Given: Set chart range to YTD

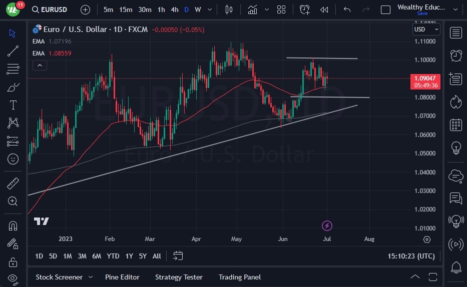Looking at the screenshot, I should click(x=113, y=256).
